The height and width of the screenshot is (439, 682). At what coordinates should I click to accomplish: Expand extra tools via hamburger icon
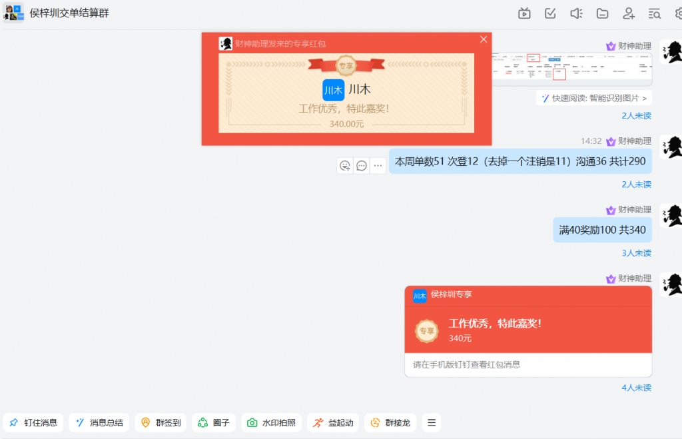[431, 422]
